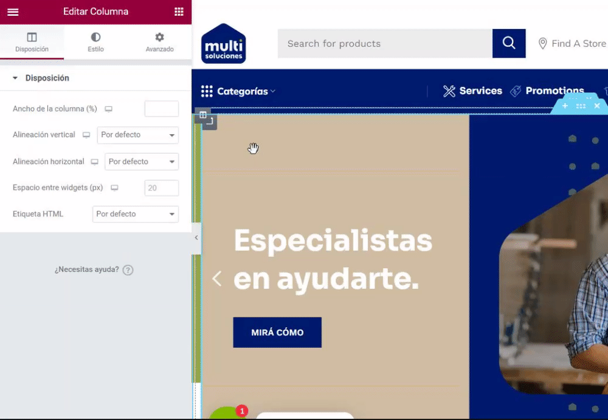Click the help question mark icon
This screenshot has height=420, width=608.
128,270
